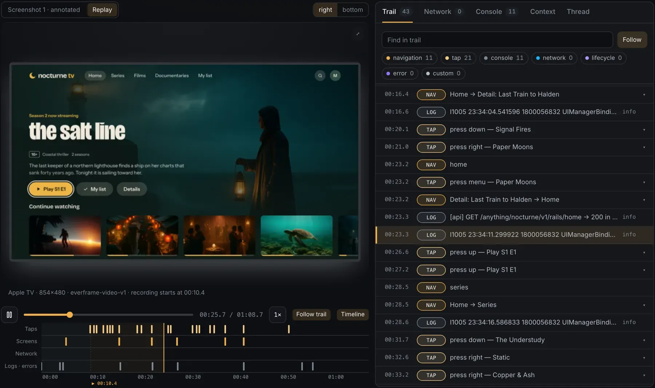Click the Details button in preview
Screen dimensions: 655x388
[132, 189]
